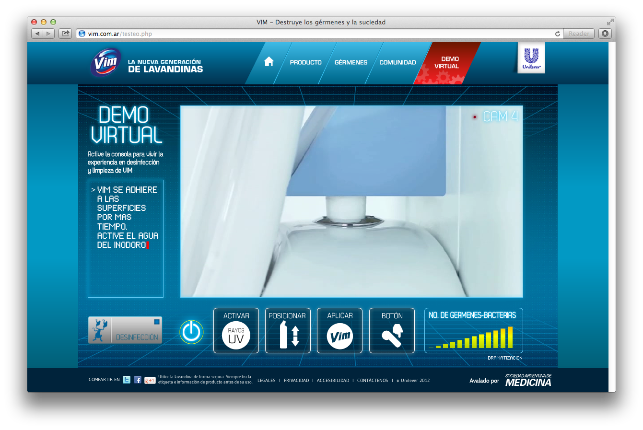Screen dimensions: 643x430
Task: Share on Facebook icon
Action: click(138, 380)
